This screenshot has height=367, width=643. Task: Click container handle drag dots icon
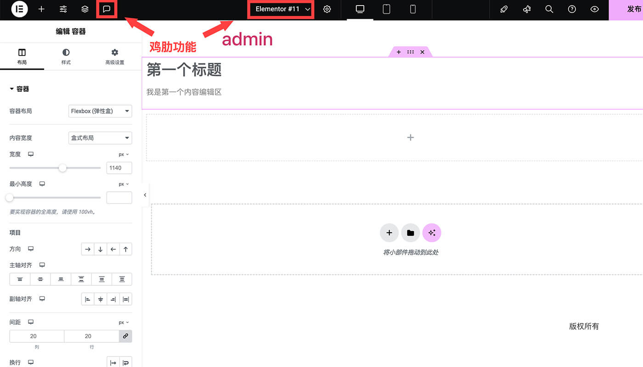coord(411,52)
